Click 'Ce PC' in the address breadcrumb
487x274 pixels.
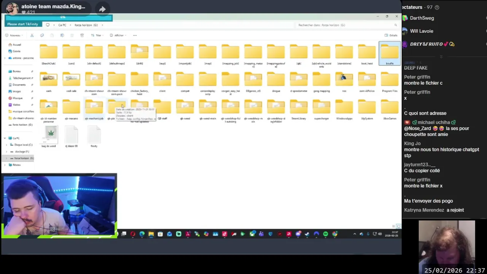tap(62, 25)
